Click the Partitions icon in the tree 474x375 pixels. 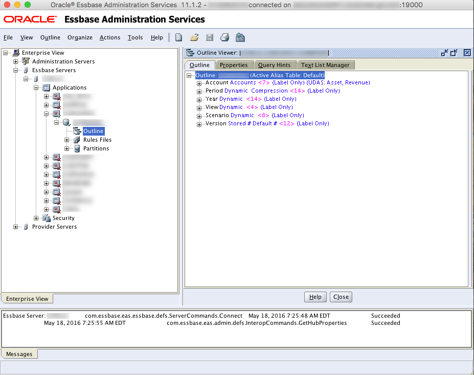coord(76,148)
